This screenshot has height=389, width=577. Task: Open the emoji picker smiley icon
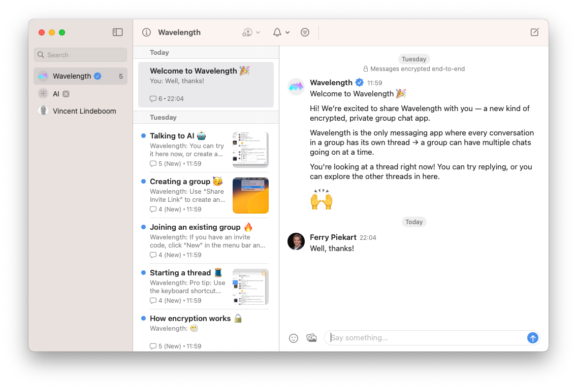pos(293,338)
